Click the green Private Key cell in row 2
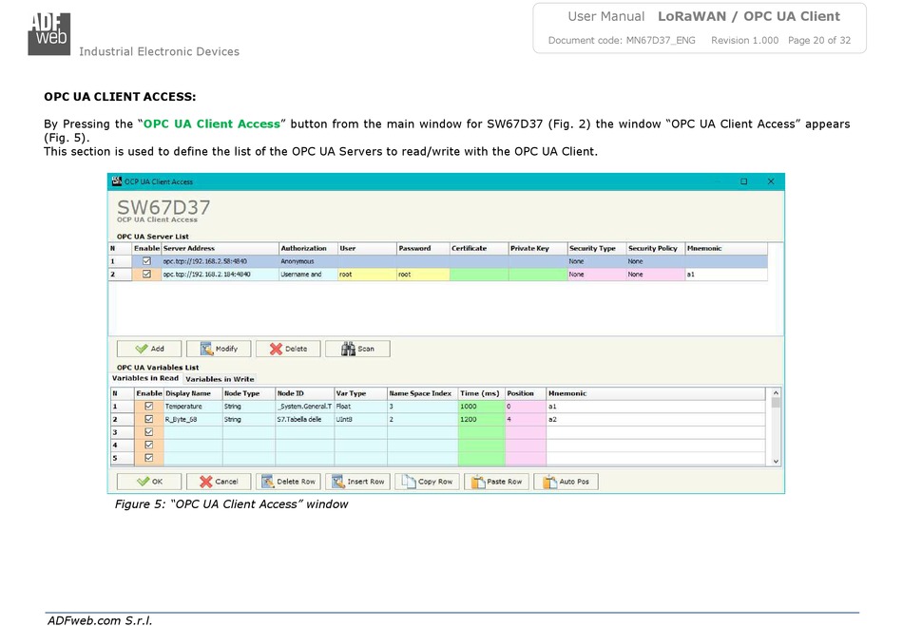This screenshot has width=903, height=626. [538, 275]
